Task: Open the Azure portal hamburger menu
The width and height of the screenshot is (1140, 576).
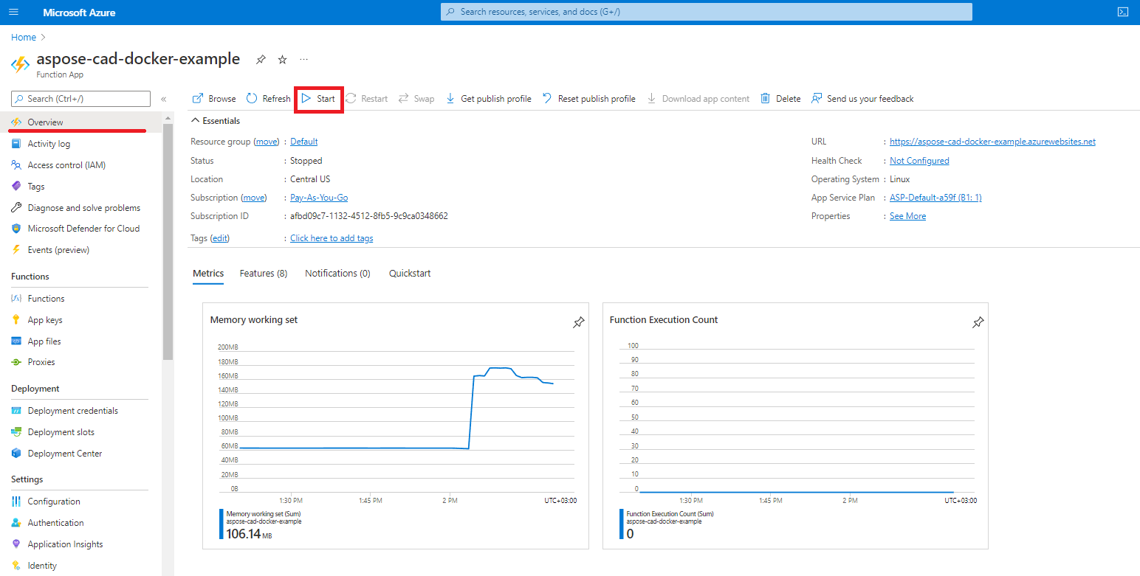Action: coord(13,13)
